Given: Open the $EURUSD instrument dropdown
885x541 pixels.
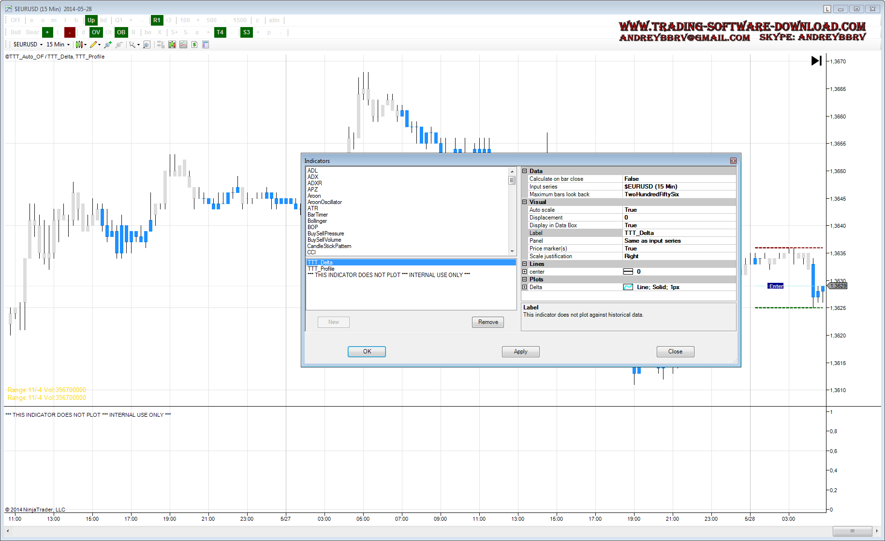Looking at the screenshot, I should click(28, 44).
